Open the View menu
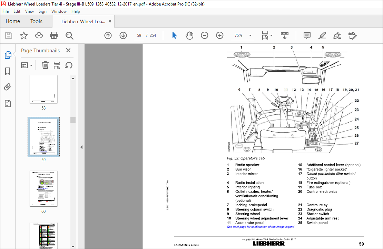Screen dimensions: 383x249 click(x=29, y=11)
